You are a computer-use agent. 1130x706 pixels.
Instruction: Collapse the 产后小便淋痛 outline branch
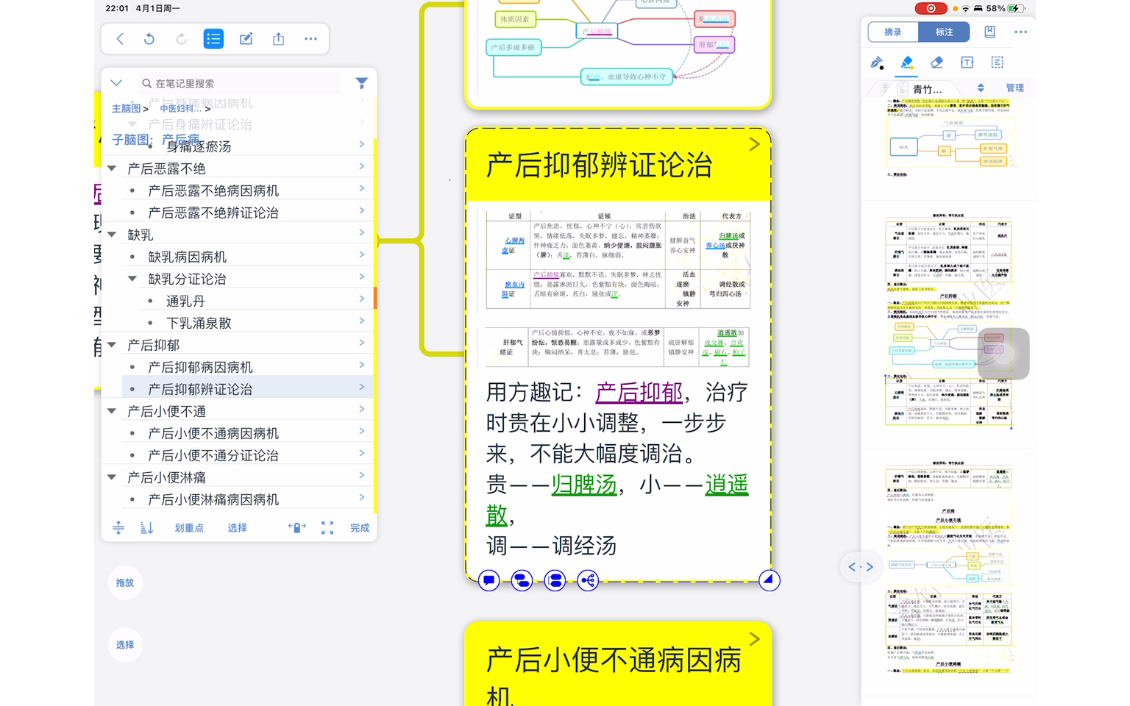[112, 477]
